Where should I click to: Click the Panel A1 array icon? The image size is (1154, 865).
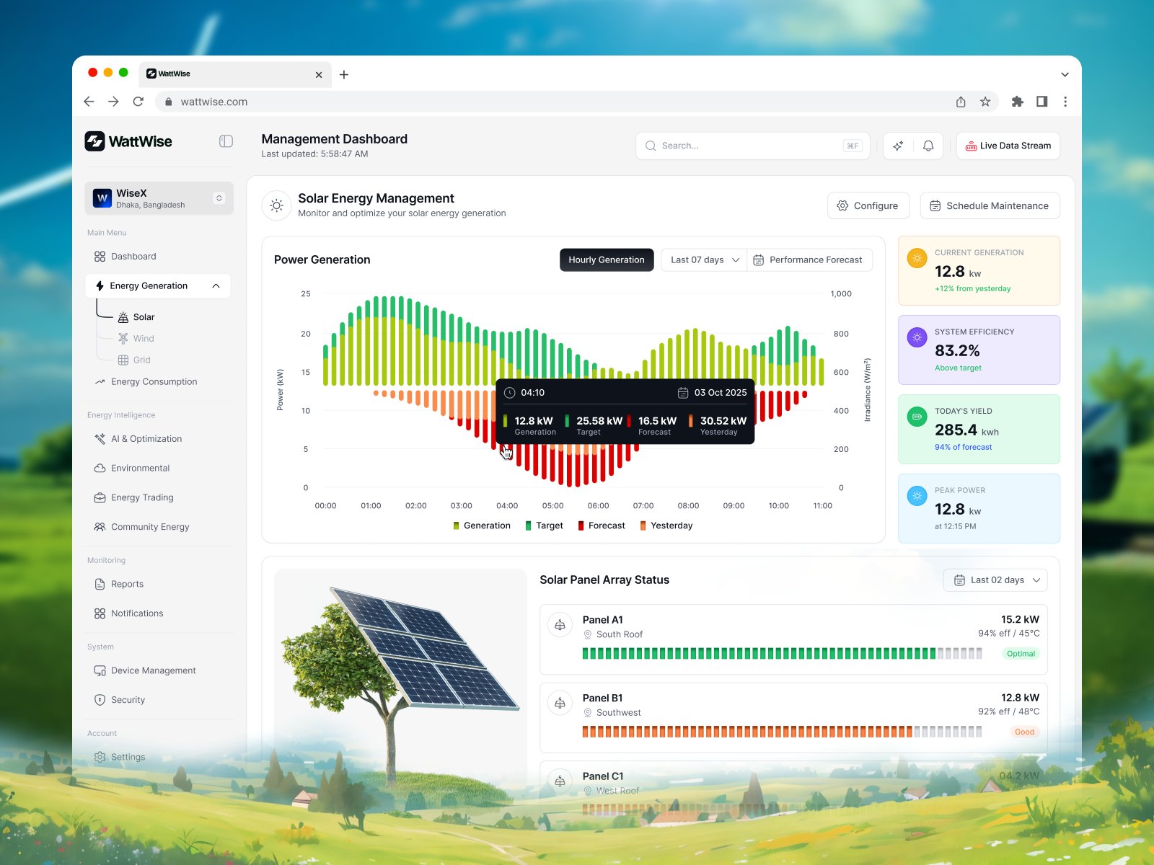560,625
